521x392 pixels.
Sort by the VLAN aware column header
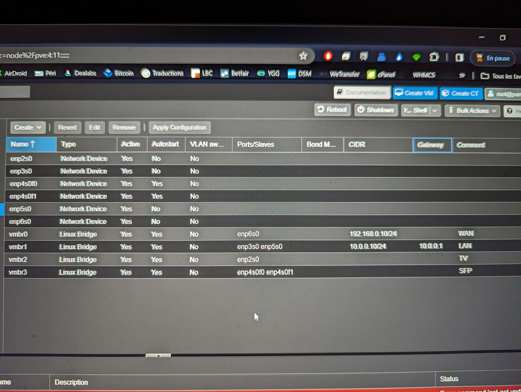[209, 144]
